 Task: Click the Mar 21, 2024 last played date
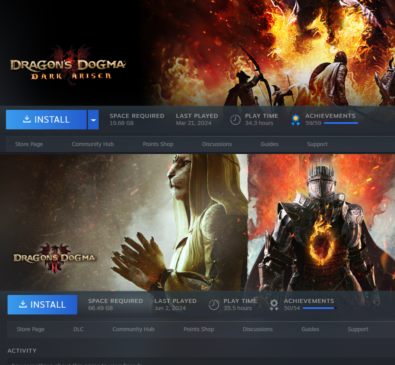click(193, 123)
